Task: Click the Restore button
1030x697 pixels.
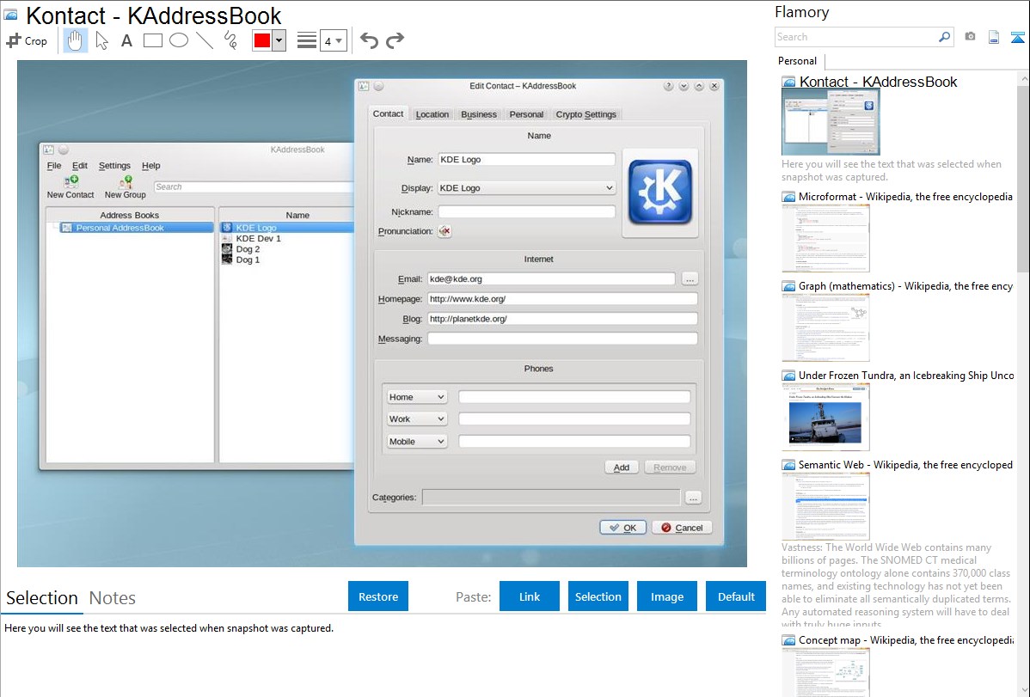Action: (x=378, y=596)
